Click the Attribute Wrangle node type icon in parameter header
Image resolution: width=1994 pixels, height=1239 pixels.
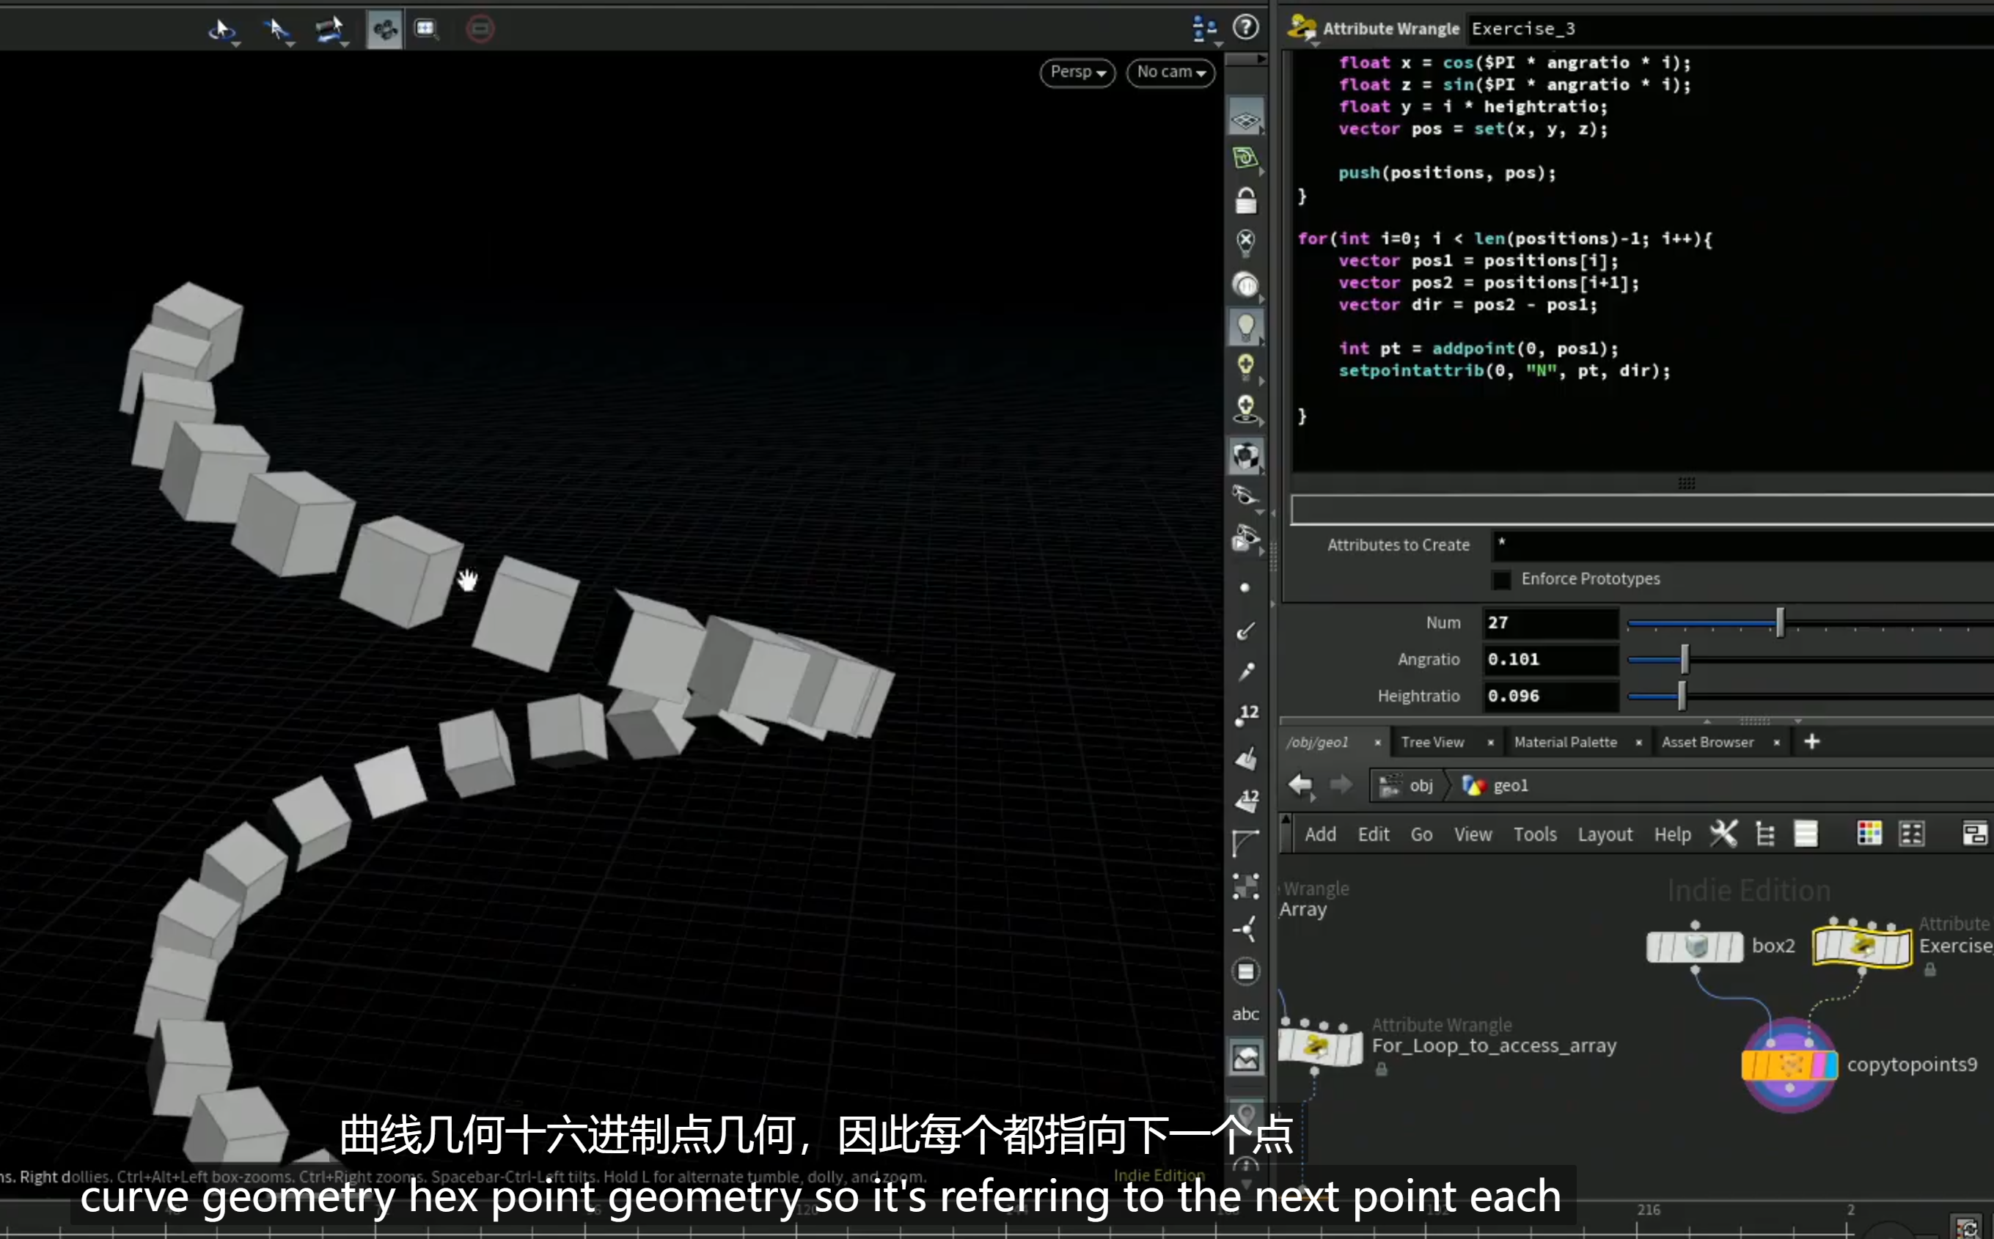pos(1301,29)
